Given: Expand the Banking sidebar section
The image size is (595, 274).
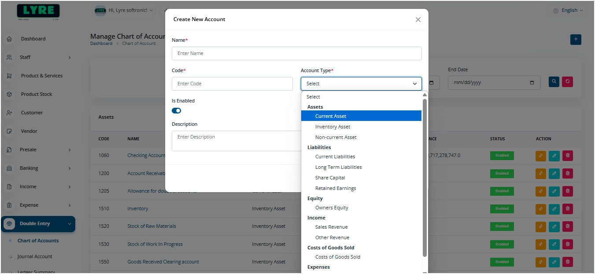Looking at the screenshot, I should pyautogui.click(x=38, y=168).
